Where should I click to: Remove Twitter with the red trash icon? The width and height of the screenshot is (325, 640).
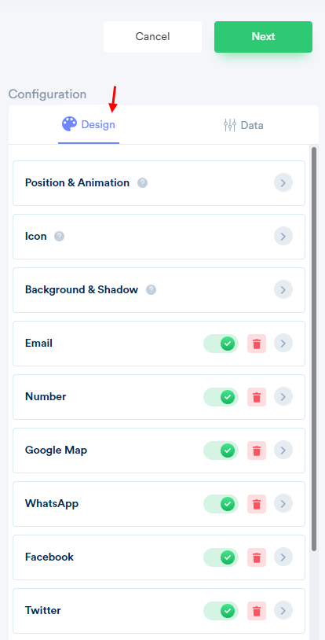[257, 611]
